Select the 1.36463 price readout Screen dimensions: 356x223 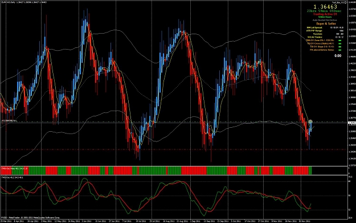[x=325, y=7]
